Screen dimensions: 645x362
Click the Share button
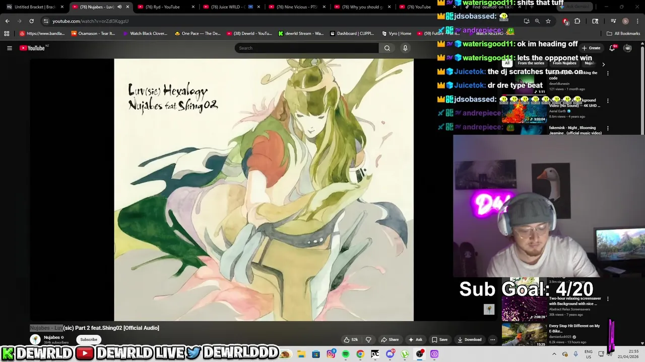pyautogui.click(x=390, y=339)
